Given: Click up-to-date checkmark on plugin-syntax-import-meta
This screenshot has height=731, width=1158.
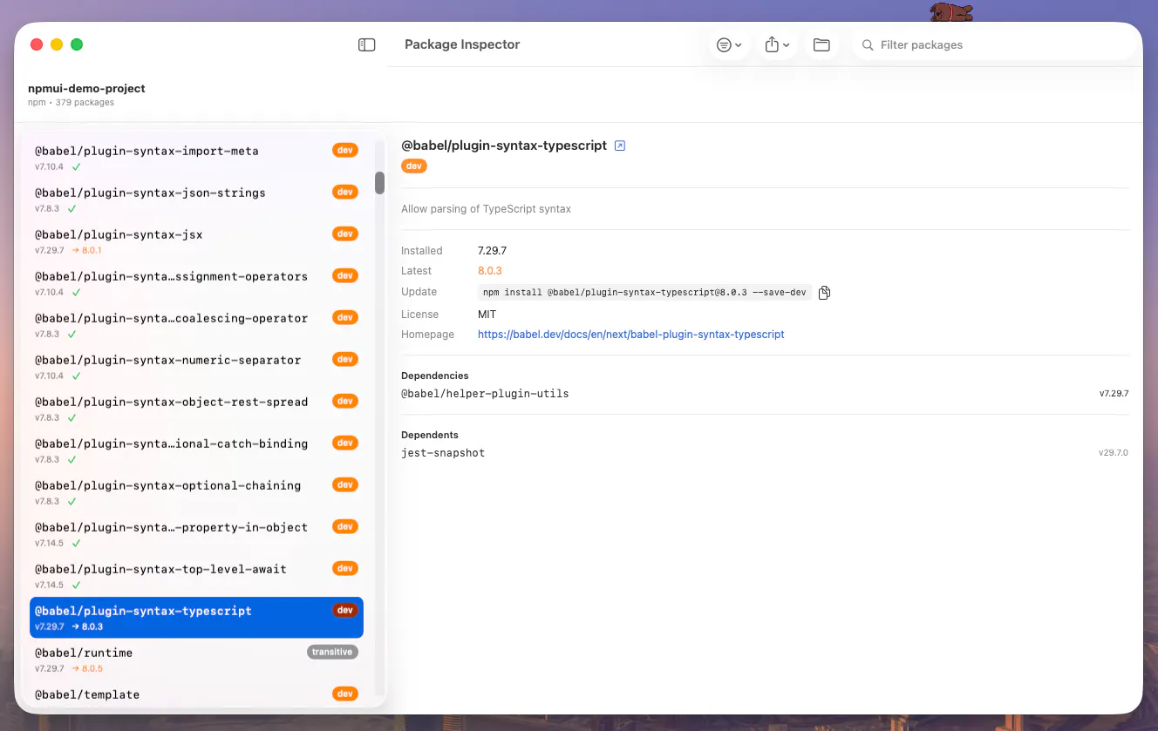Looking at the screenshot, I should [76, 166].
